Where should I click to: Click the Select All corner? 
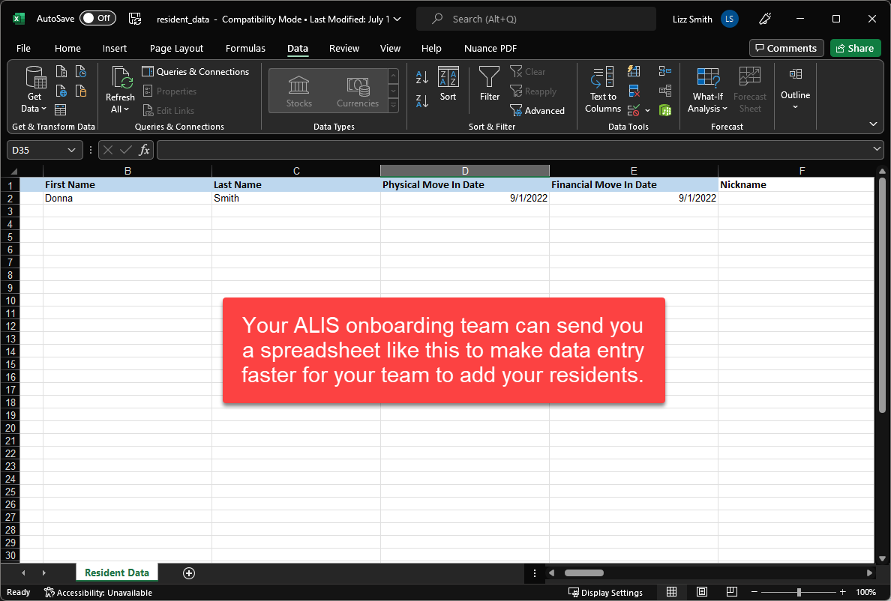[x=13, y=171]
